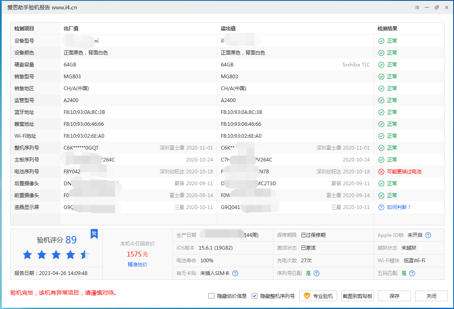
Task: Click the green check icon in 蓝牙地址 row
Action: [x=381, y=112]
